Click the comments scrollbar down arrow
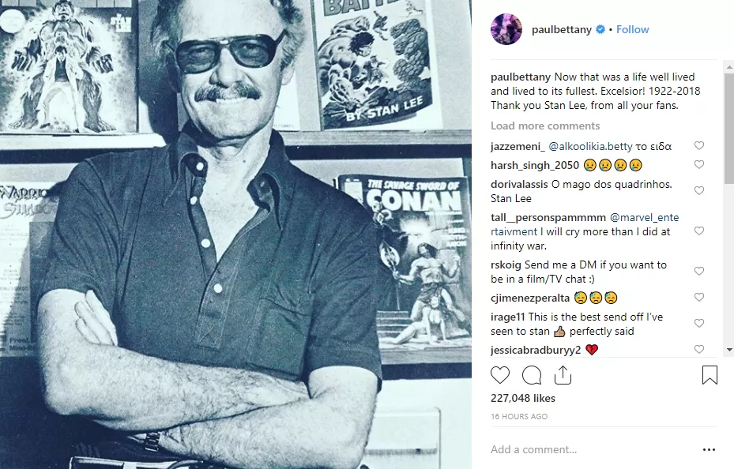The width and height of the screenshot is (734, 469). (728, 349)
